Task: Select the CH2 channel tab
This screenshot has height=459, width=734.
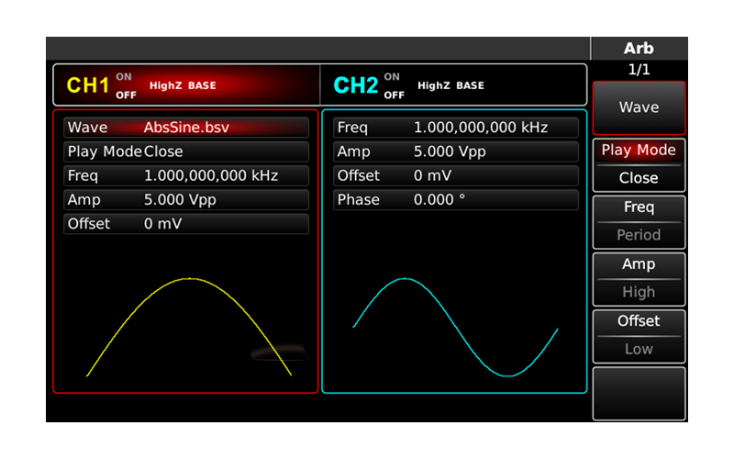Action: [453, 84]
